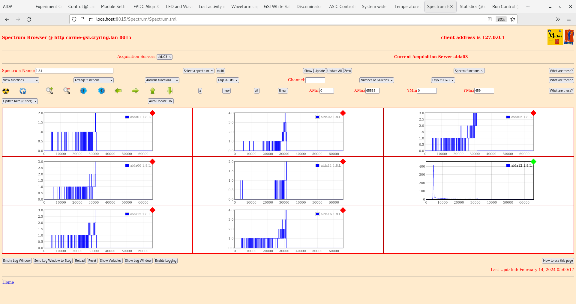Viewport: 576px width, 304px height.
Task: Select the zoom-in magnifier icon
Action: [x=49, y=91]
